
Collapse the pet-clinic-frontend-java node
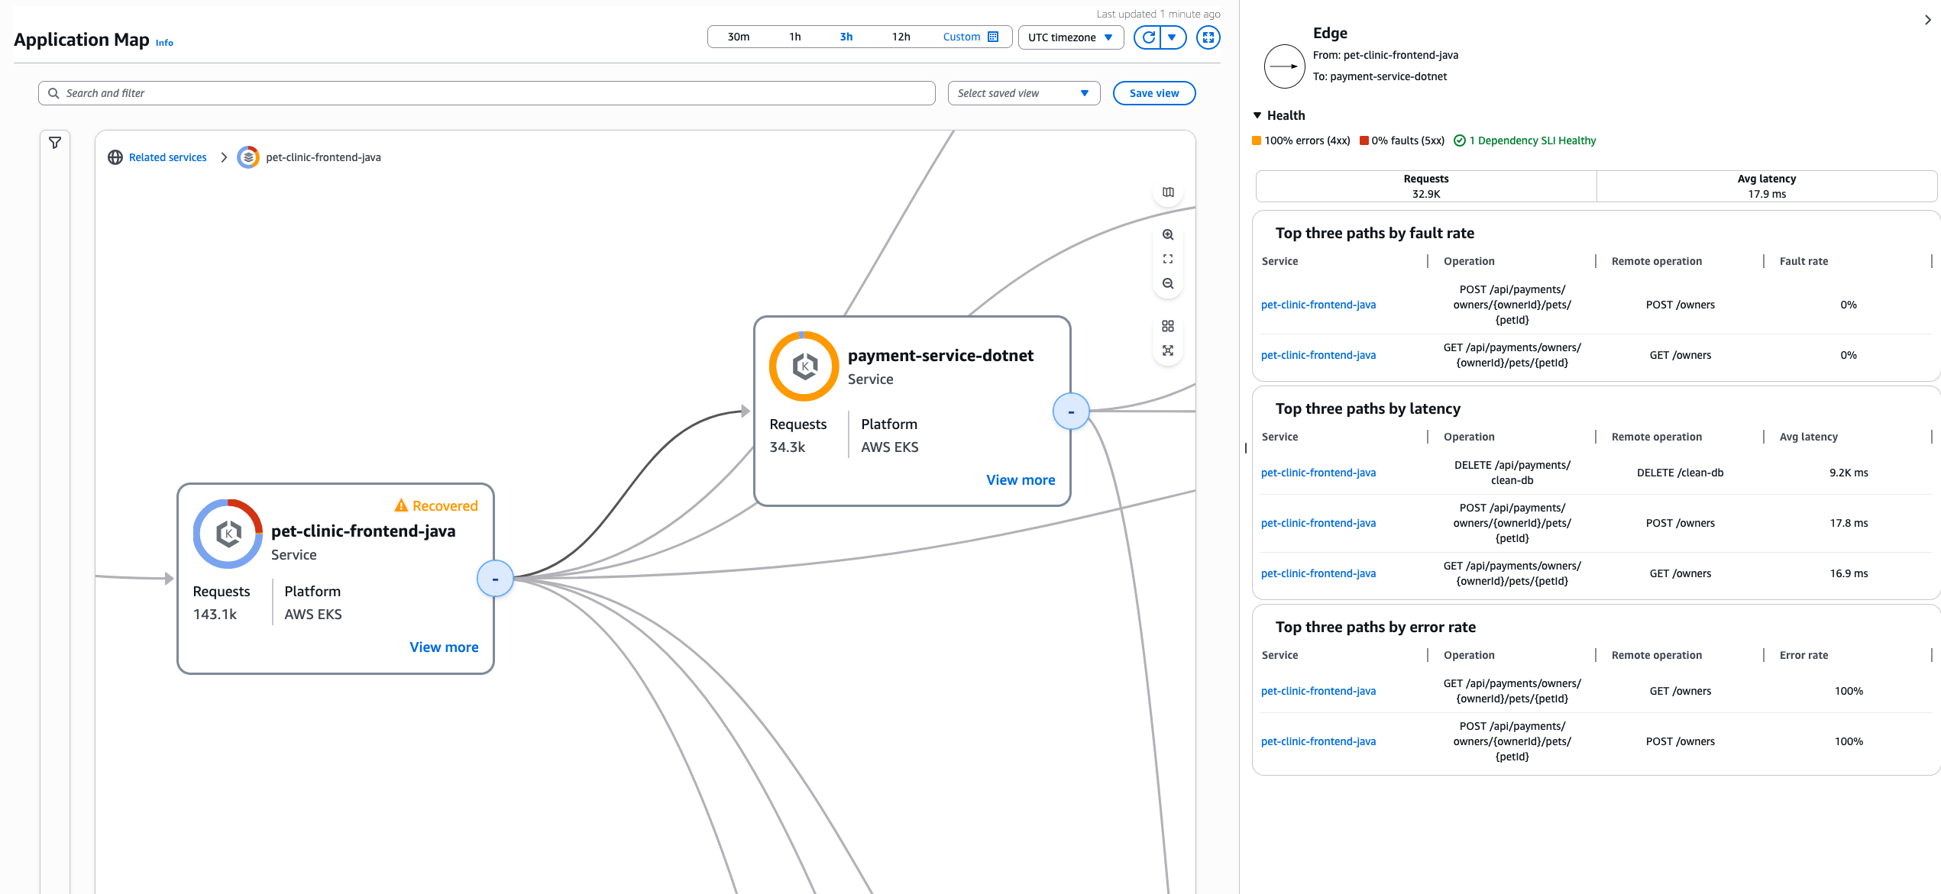[x=495, y=579]
